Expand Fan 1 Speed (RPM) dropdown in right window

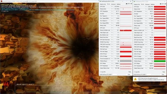pos(146,18)
